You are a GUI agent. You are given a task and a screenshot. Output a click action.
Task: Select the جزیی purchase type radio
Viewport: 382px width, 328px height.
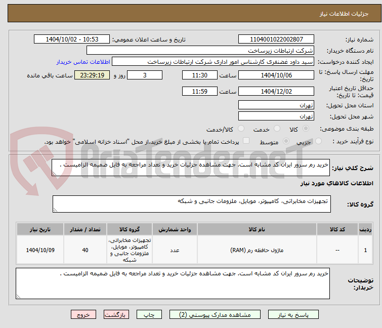click(318, 141)
